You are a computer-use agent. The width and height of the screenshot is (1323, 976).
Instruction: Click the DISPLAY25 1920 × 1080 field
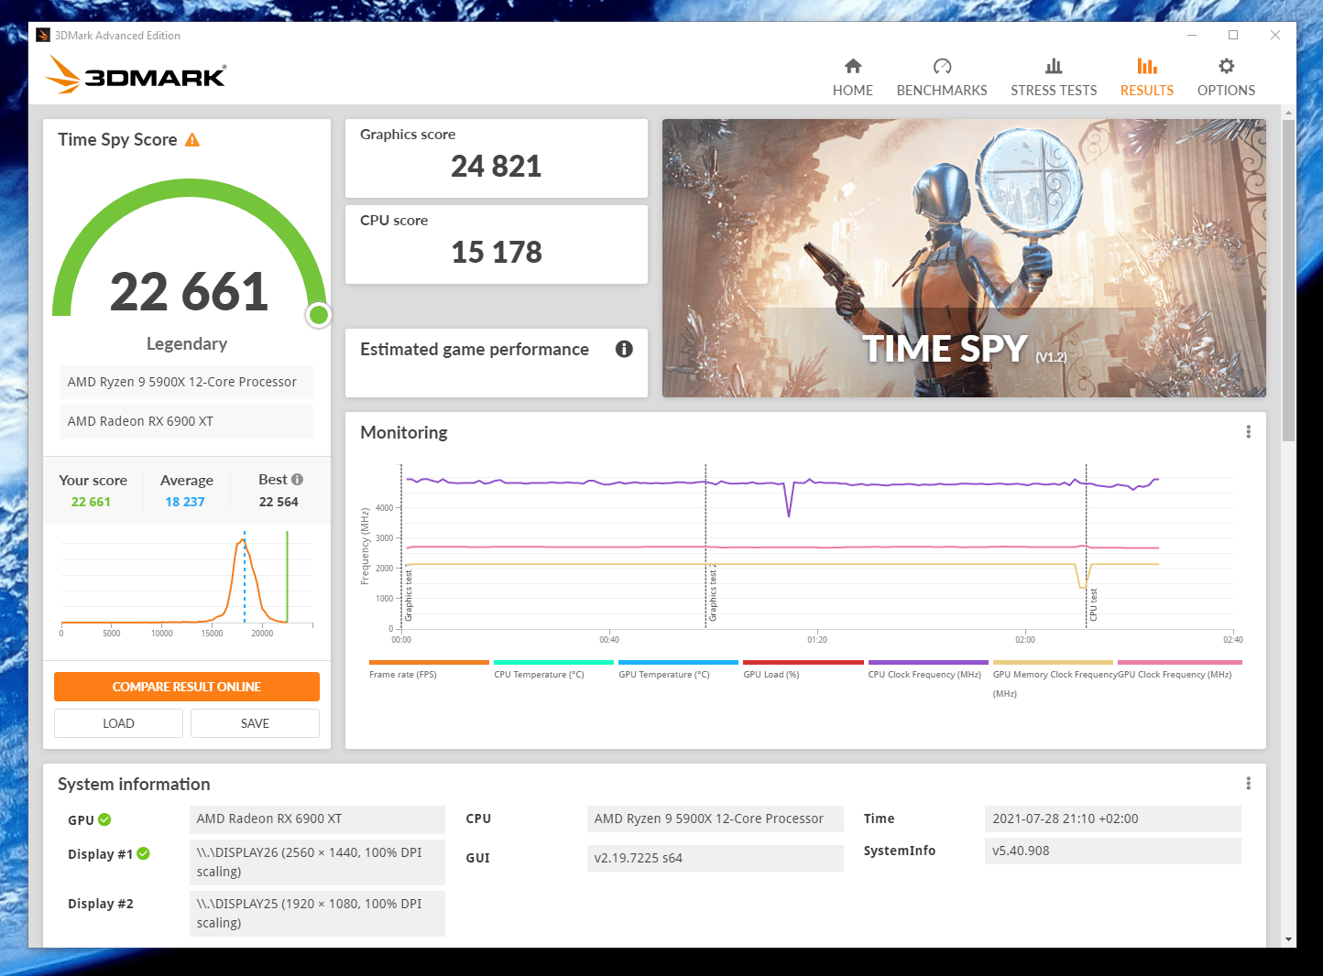[x=317, y=914]
